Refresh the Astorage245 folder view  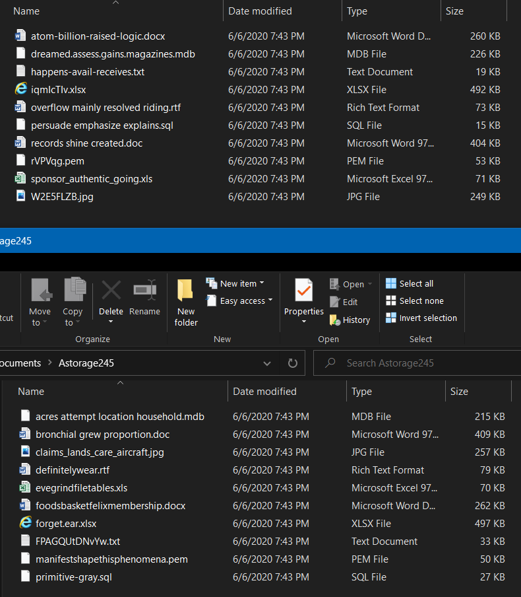[292, 363]
